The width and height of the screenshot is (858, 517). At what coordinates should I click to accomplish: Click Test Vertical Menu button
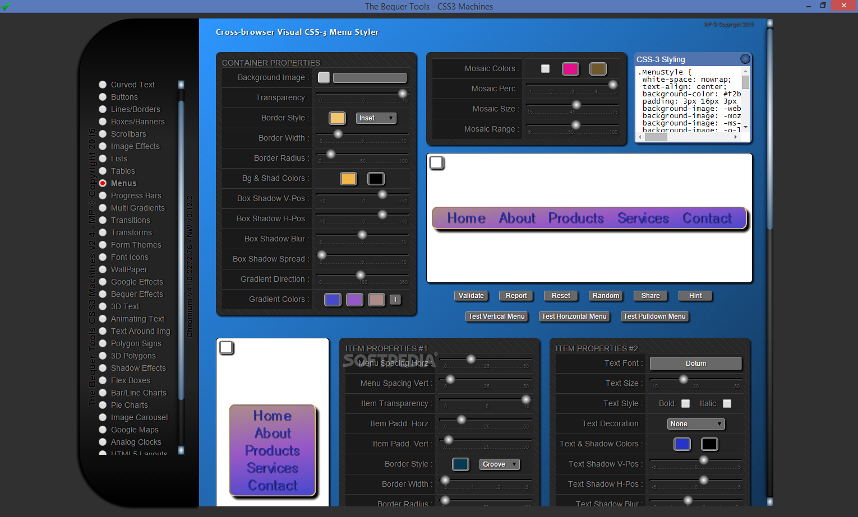(x=496, y=316)
